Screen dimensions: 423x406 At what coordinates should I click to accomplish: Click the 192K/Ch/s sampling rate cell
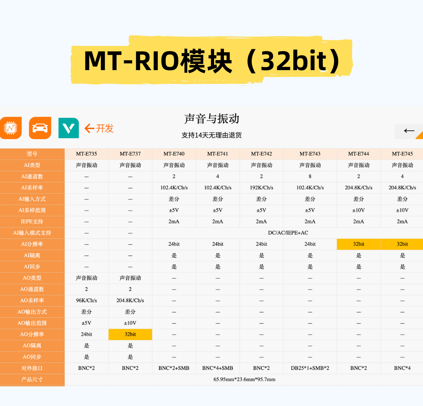pyautogui.click(x=262, y=188)
